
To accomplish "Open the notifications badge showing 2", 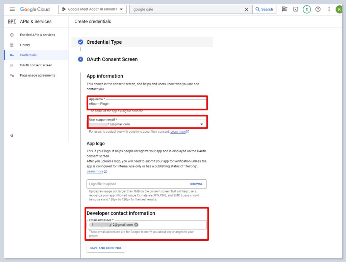I will 306,9.
